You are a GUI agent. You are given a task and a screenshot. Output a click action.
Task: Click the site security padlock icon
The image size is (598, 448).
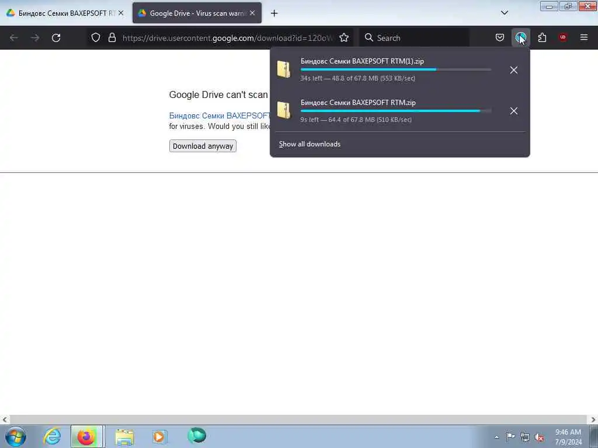pos(112,37)
